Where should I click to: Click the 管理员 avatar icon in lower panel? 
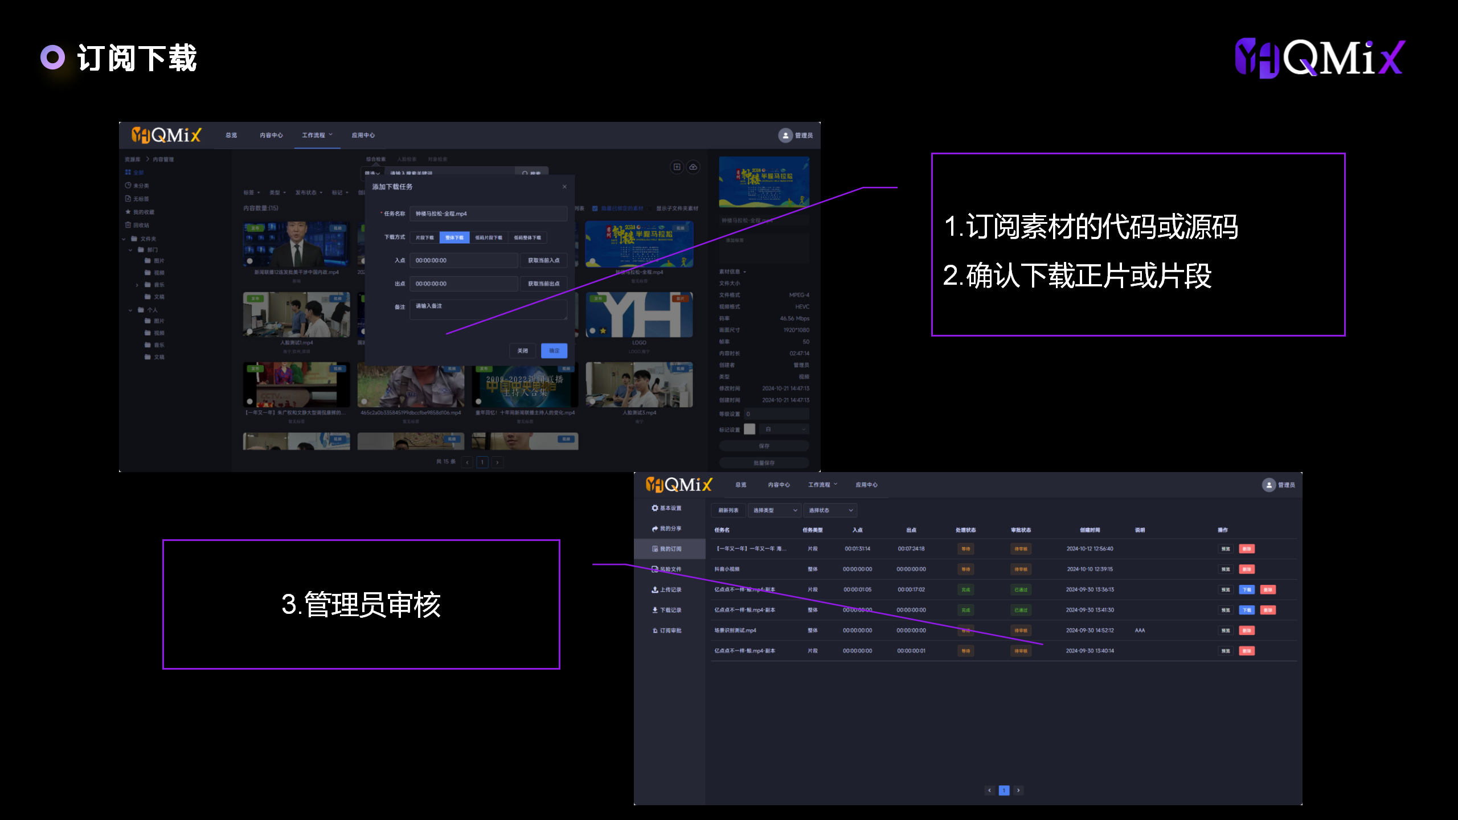(x=1269, y=485)
